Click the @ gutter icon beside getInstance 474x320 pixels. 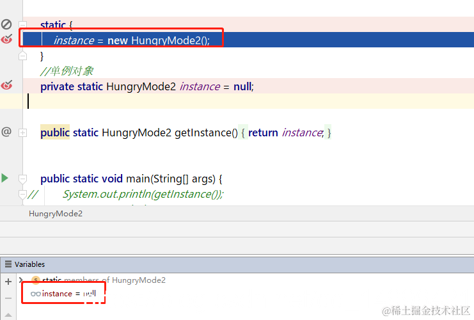pos(6,132)
